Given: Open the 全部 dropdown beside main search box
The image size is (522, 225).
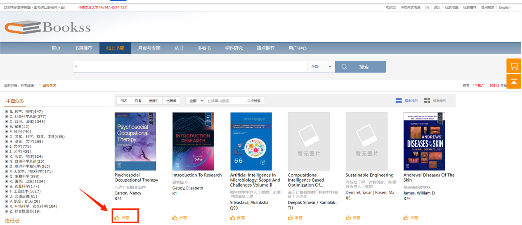Looking at the screenshot, I should point(321,66).
